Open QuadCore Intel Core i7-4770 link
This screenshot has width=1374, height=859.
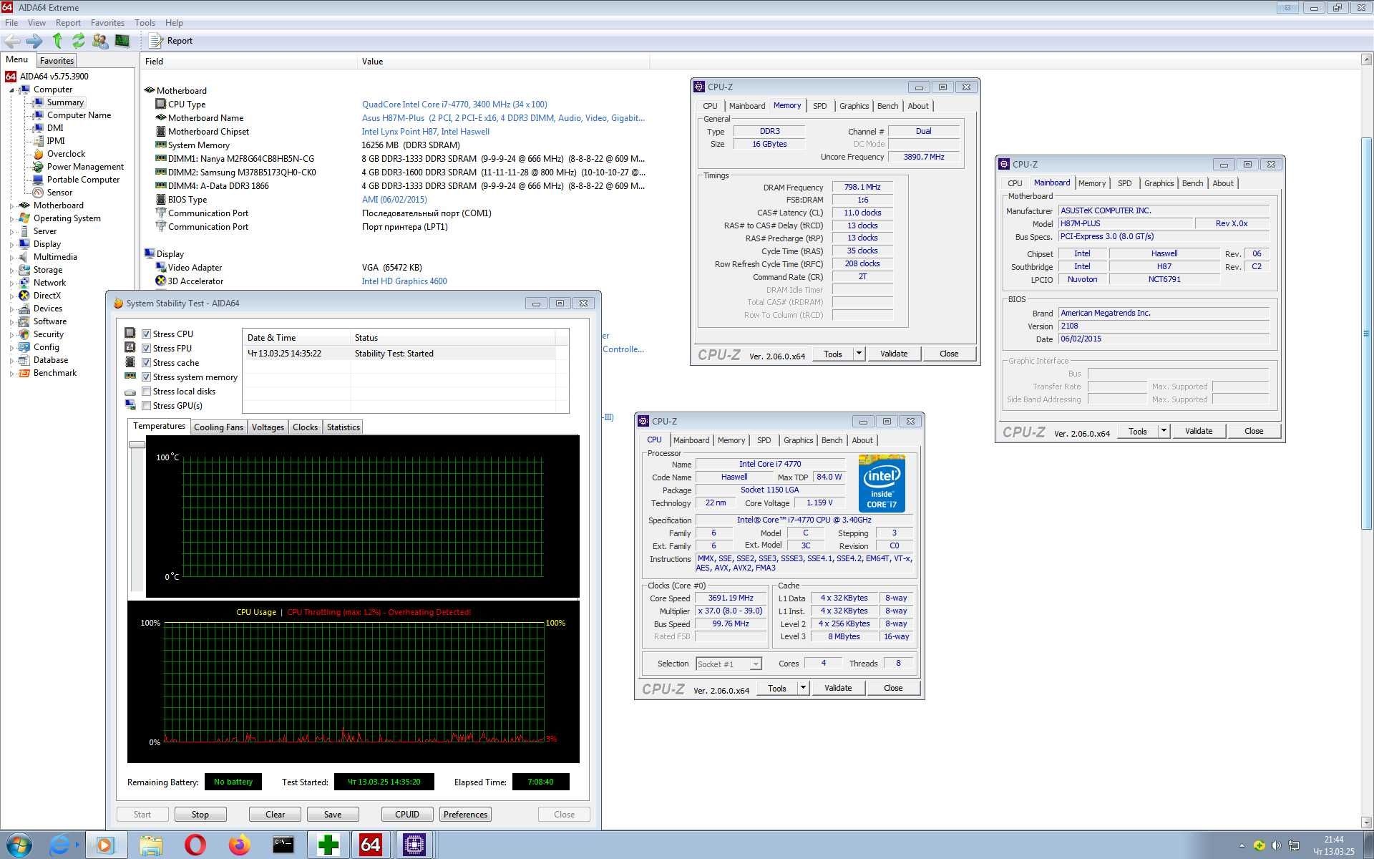tap(454, 105)
